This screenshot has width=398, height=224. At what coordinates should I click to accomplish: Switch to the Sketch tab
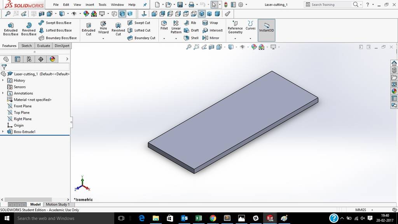(x=26, y=46)
